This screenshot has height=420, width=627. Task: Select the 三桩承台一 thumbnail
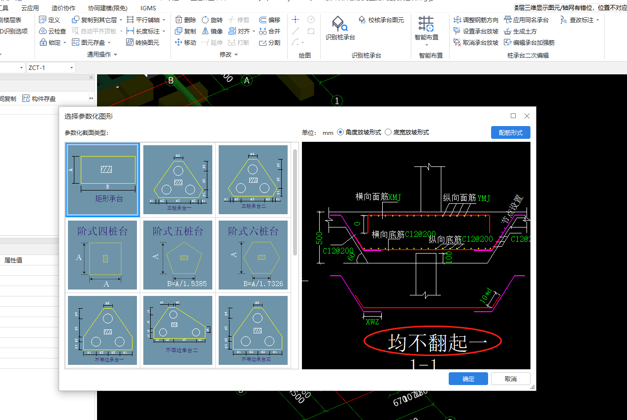pyautogui.click(x=178, y=180)
